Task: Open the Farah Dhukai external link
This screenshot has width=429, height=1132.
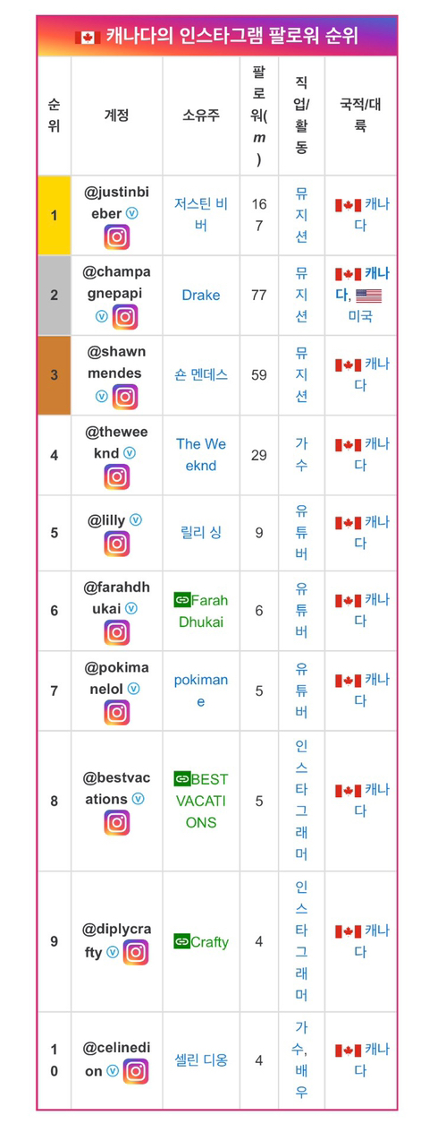Action: click(x=201, y=611)
